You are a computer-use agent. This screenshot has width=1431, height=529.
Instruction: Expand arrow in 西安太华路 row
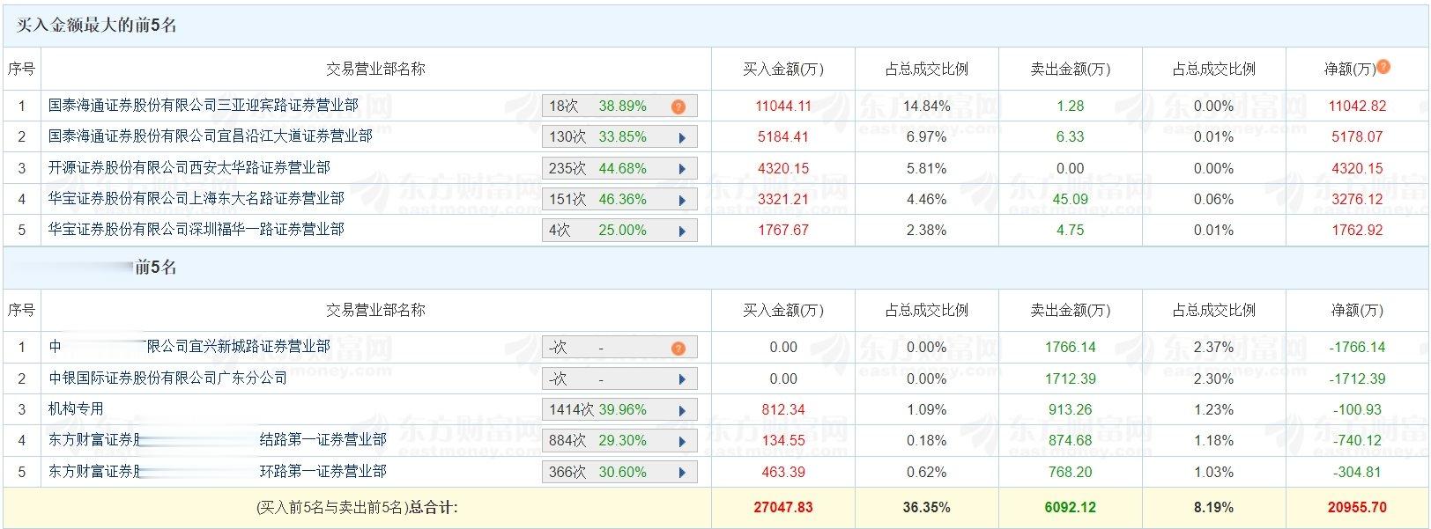tap(682, 169)
